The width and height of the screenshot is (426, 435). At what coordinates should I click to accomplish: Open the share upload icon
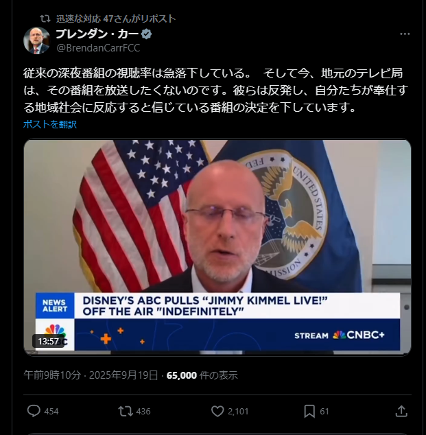[x=401, y=411]
